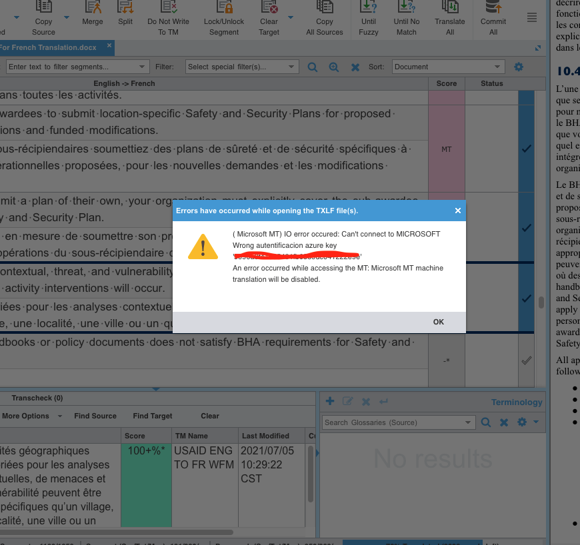Image resolution: width=580 pixels, height=545 pixels.
Task: Click the Status column header
Action: 491,83
